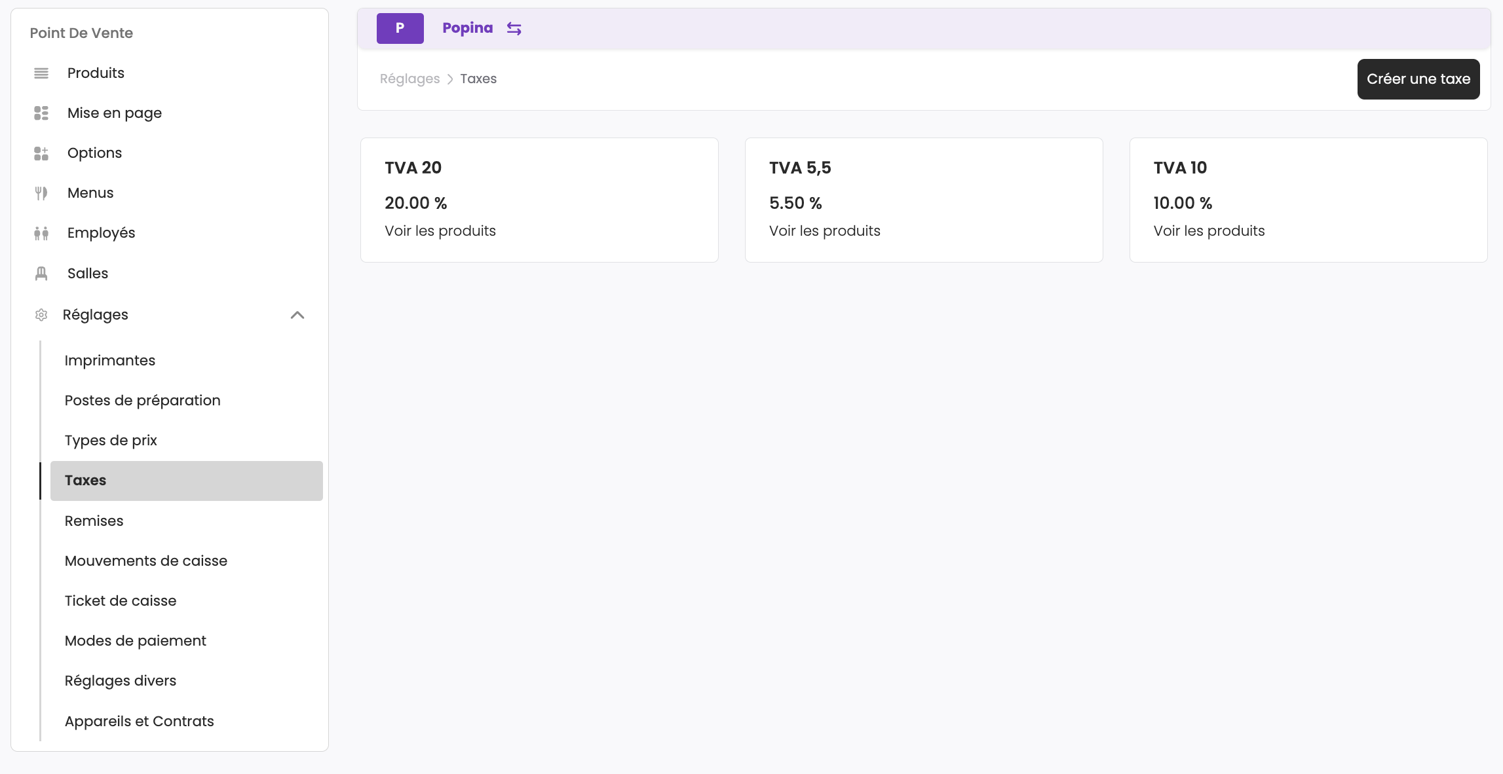
Task: Click the Mise en page layout icon
Action: point(41,113)
